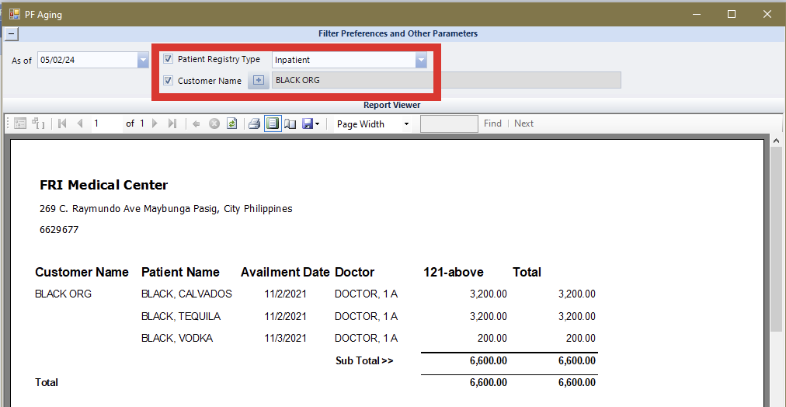The image size is (786, 407).
Task: Click the Export save disk icon
Action: point(308,123)
